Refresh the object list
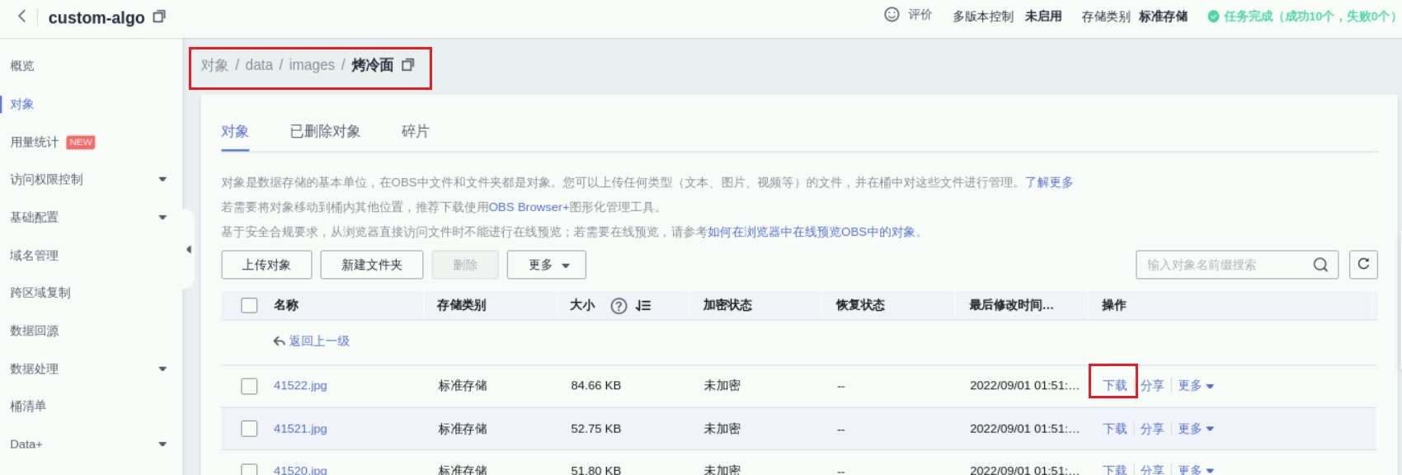 (1363, 265)
